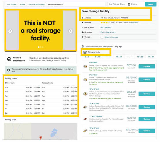Image resolution: width=160 pixels, height=142 pixels.
Task: Click the verified information checkmark icon
Action: tap(9, 59)
